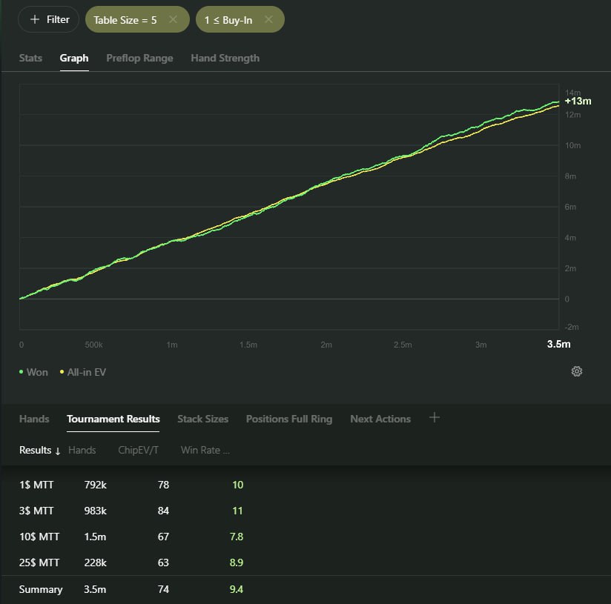
Task: Click the Table Size = 5 filter chip
Action: pyautogui.click(x=125, y=20)
